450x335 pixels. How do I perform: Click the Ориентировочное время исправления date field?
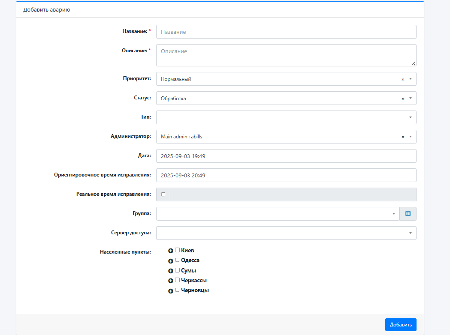click(286, 175)
